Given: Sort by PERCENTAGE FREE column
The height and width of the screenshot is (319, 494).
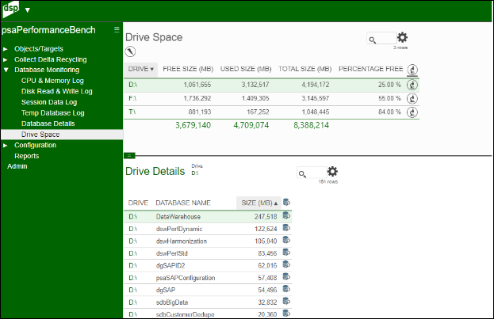Looking at the screenshot, I should coord(371,69).
